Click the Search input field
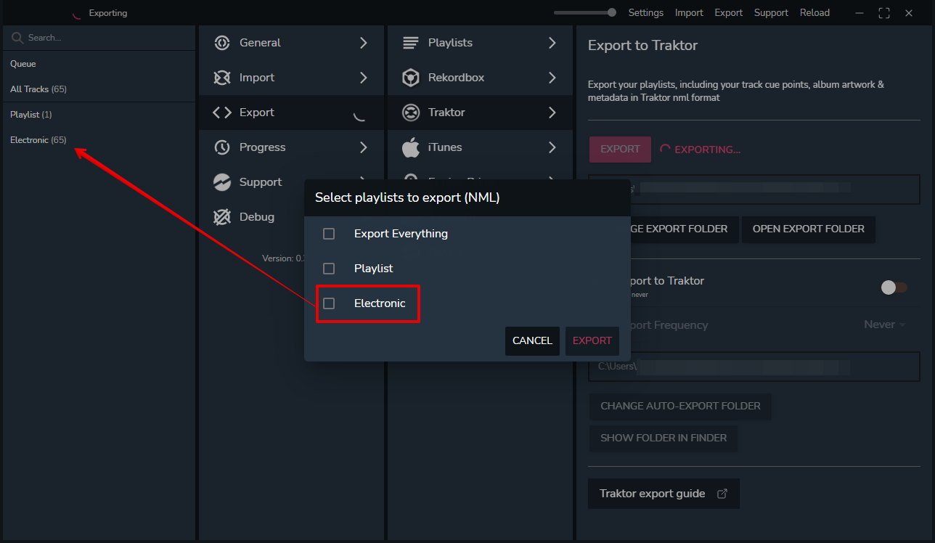 click(98, 38)
